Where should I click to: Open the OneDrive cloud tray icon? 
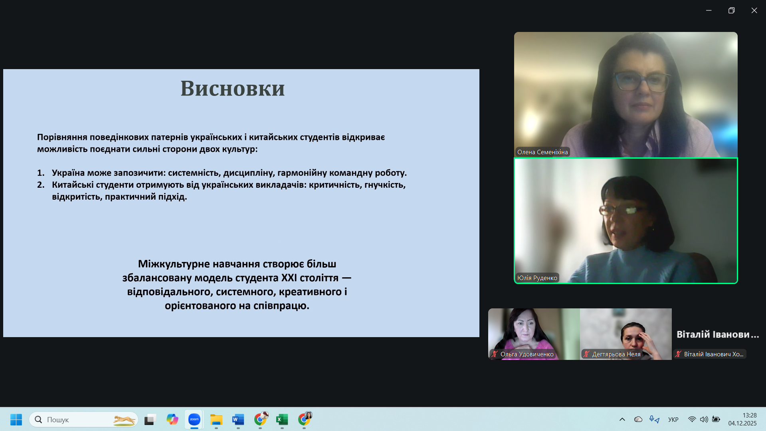click(638, 419)
